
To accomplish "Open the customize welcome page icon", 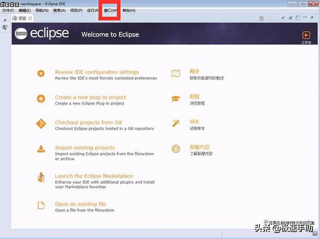I will [x=298, y=18].
